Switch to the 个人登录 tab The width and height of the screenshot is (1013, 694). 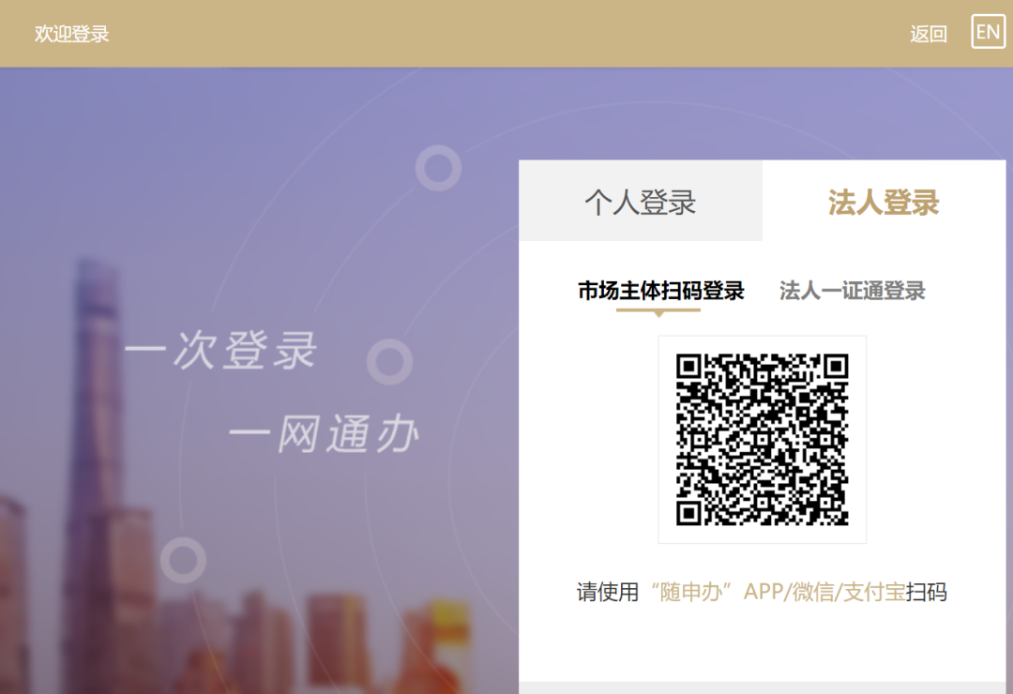[x=641, y=202]
